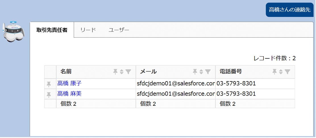This screenshot has width=316, height=138.
Task: Select the 取引先責任者 tab
Action: point(52,30)
